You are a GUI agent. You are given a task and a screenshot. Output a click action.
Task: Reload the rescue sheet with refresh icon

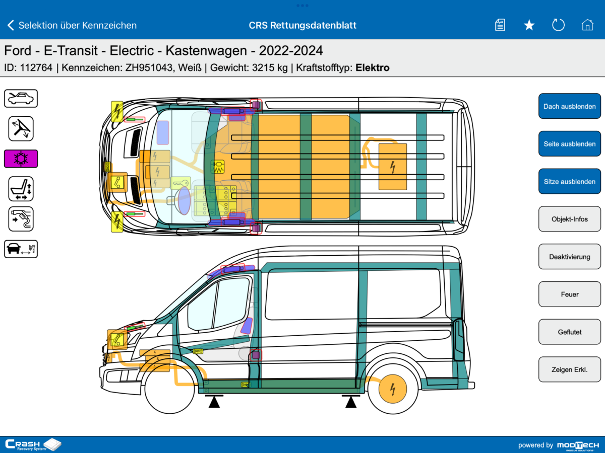click(558, 25)
